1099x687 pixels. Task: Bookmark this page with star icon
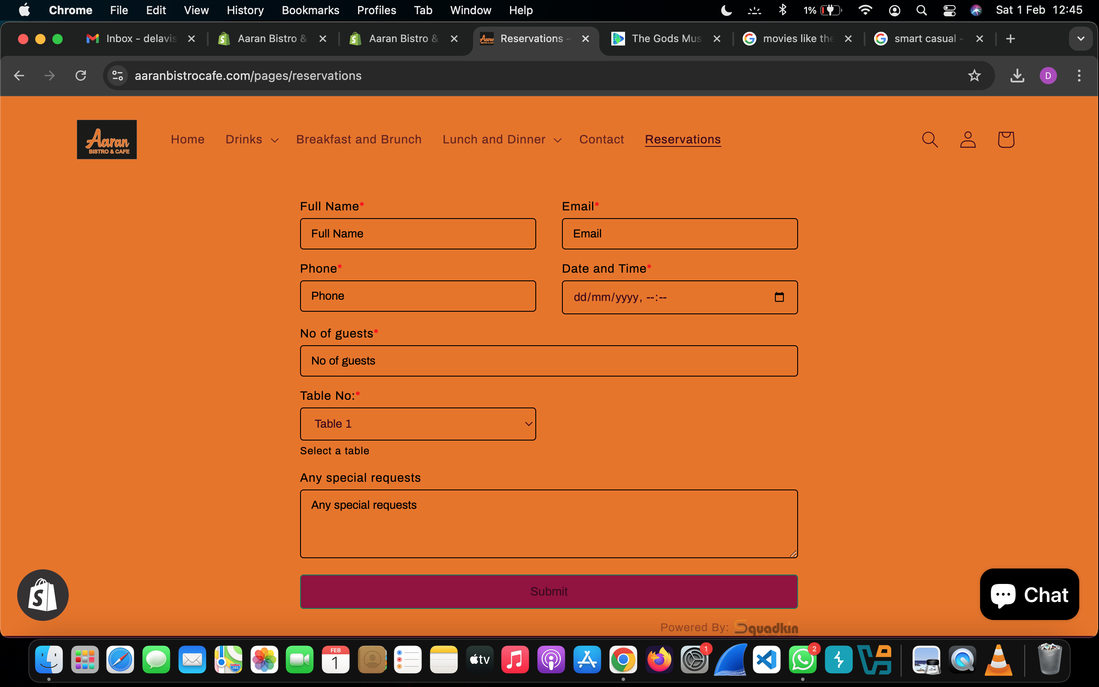tap(974, 76)
